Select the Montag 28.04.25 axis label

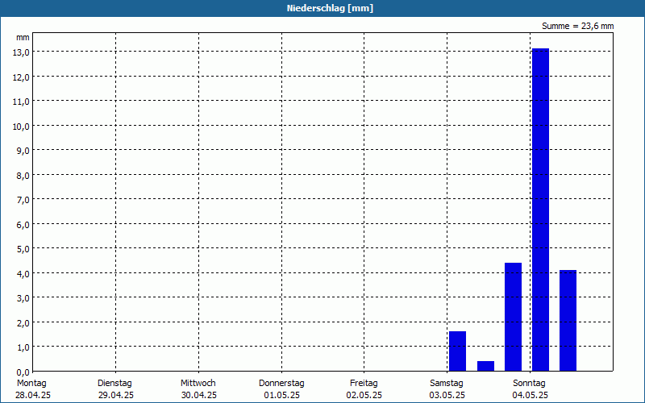point(33,389)
